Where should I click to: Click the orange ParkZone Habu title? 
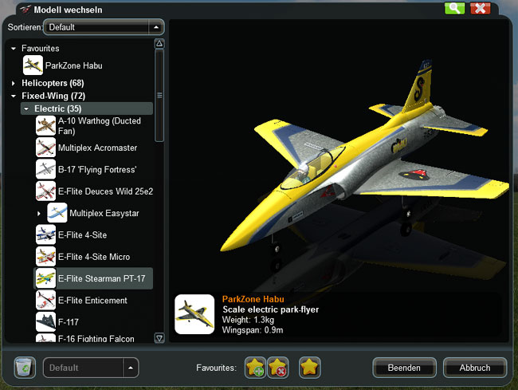253,299
